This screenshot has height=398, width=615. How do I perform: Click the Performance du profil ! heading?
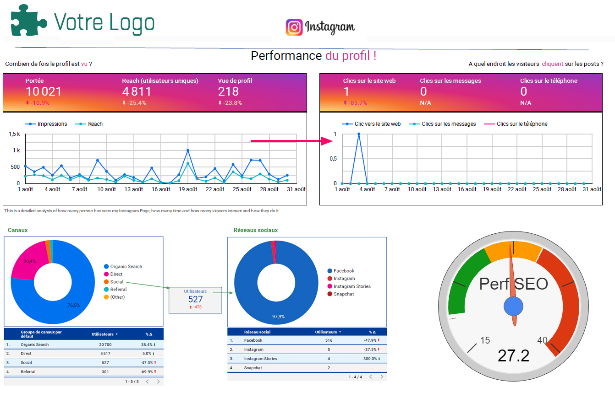click(x=314, y=56)
